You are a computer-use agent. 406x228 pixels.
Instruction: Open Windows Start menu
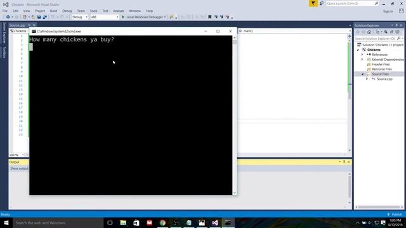(x=6, y=222)
